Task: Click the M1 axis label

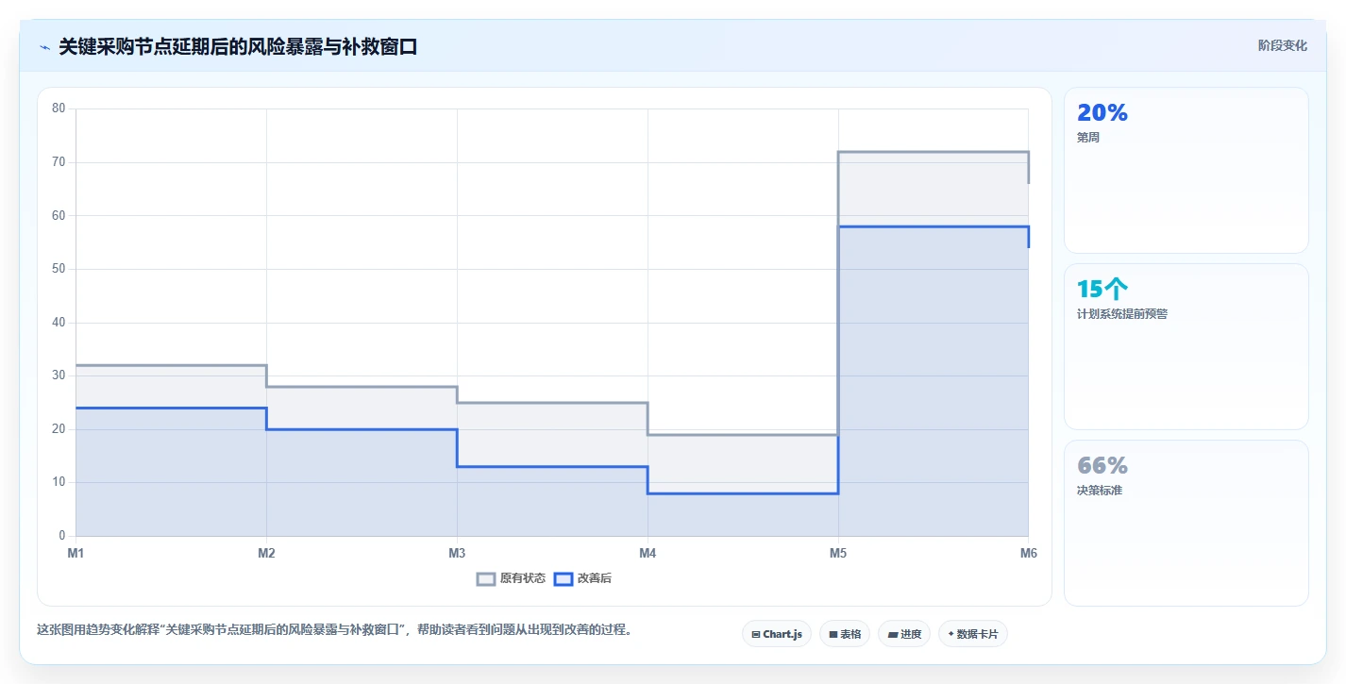Action: click(76, 553)
